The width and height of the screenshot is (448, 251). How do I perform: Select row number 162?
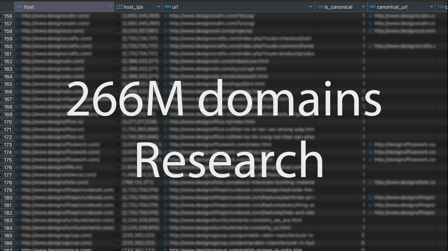[8, 62]
